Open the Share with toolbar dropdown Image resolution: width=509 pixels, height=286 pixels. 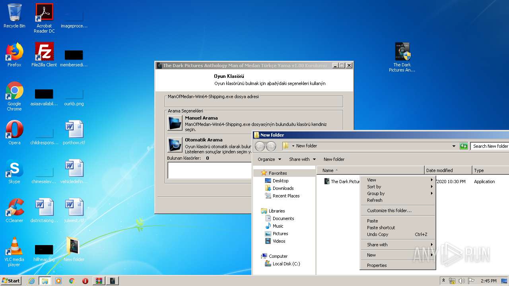click(x=302, y=159)
